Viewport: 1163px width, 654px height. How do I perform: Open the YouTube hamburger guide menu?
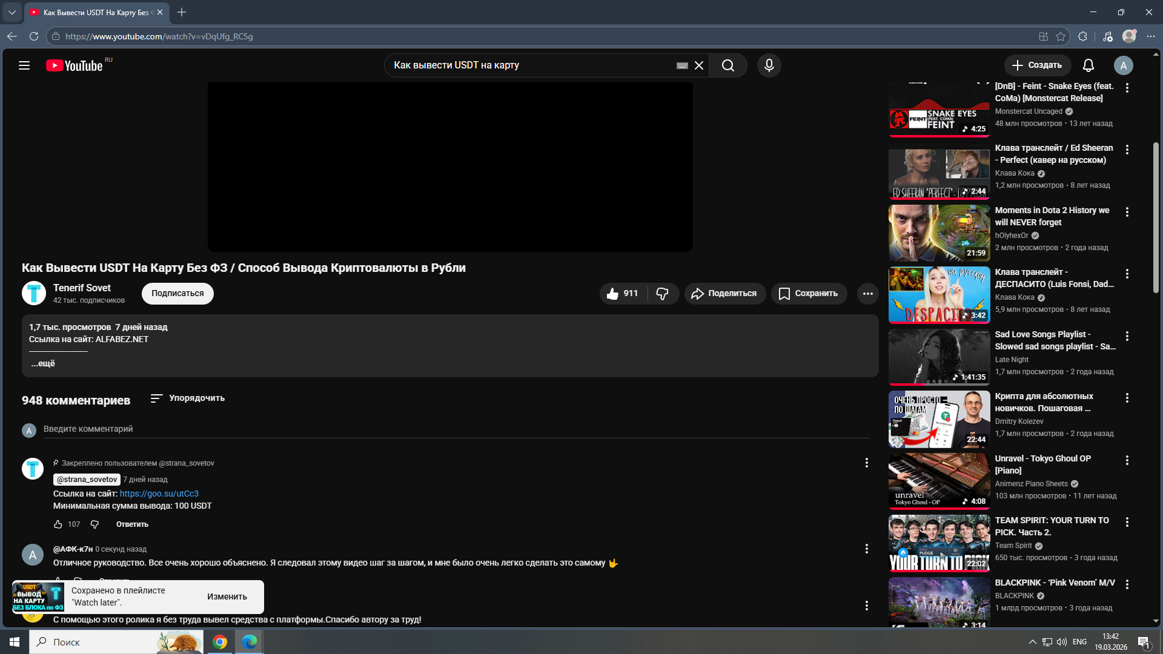click(x=24, y=65)
